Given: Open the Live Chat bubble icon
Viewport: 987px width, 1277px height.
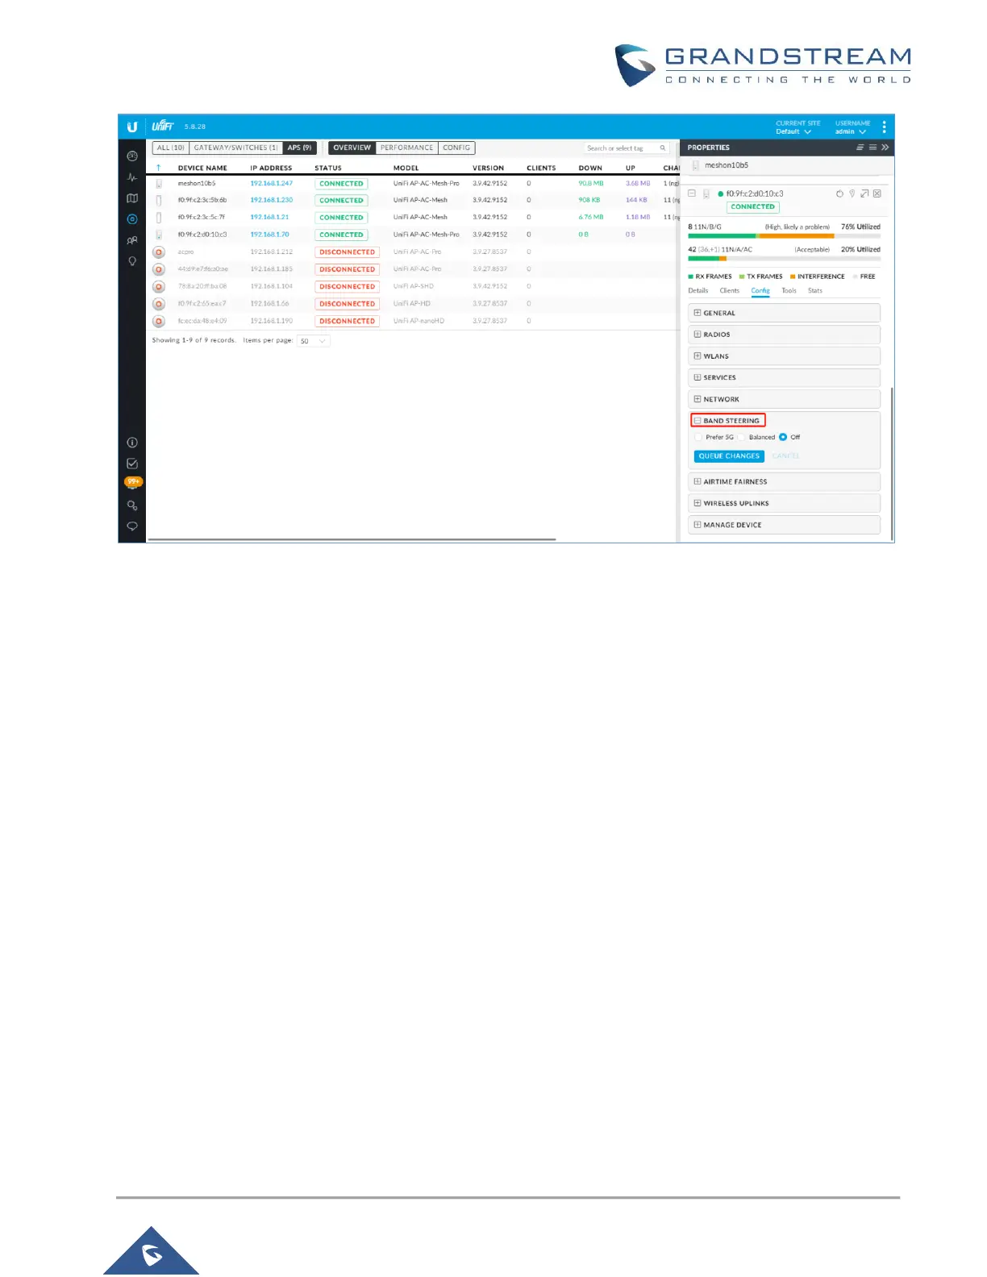Looking at the screenshot, I should point(132,526).
